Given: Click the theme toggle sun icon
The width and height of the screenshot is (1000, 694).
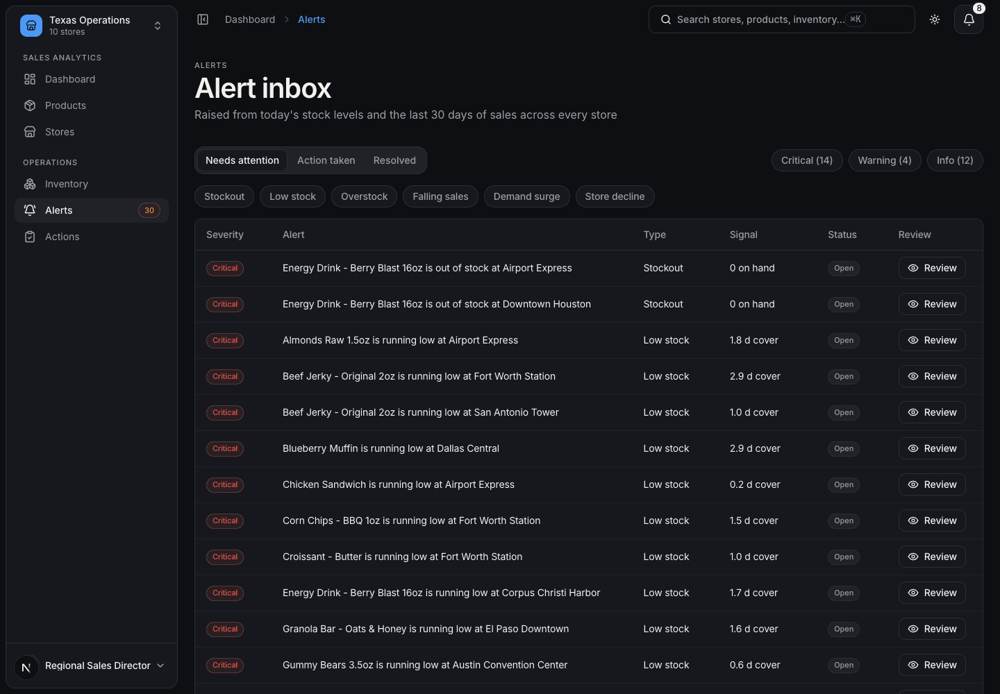Looking at the screenshot, I should (935, 19).
